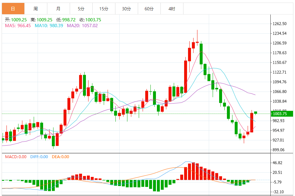Click the 954.97 price axis label
Viewport: 295px width, 196px height.
279,130
